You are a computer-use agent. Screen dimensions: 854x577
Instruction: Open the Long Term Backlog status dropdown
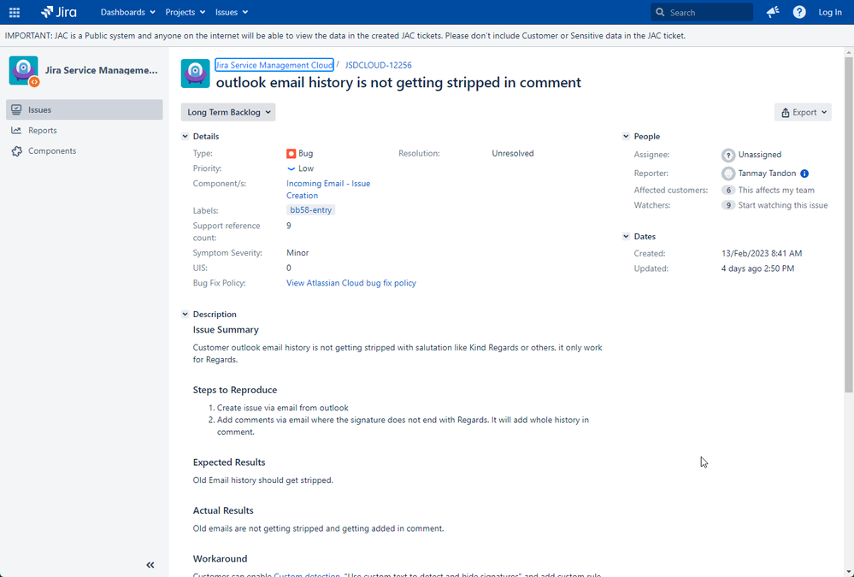228,112
